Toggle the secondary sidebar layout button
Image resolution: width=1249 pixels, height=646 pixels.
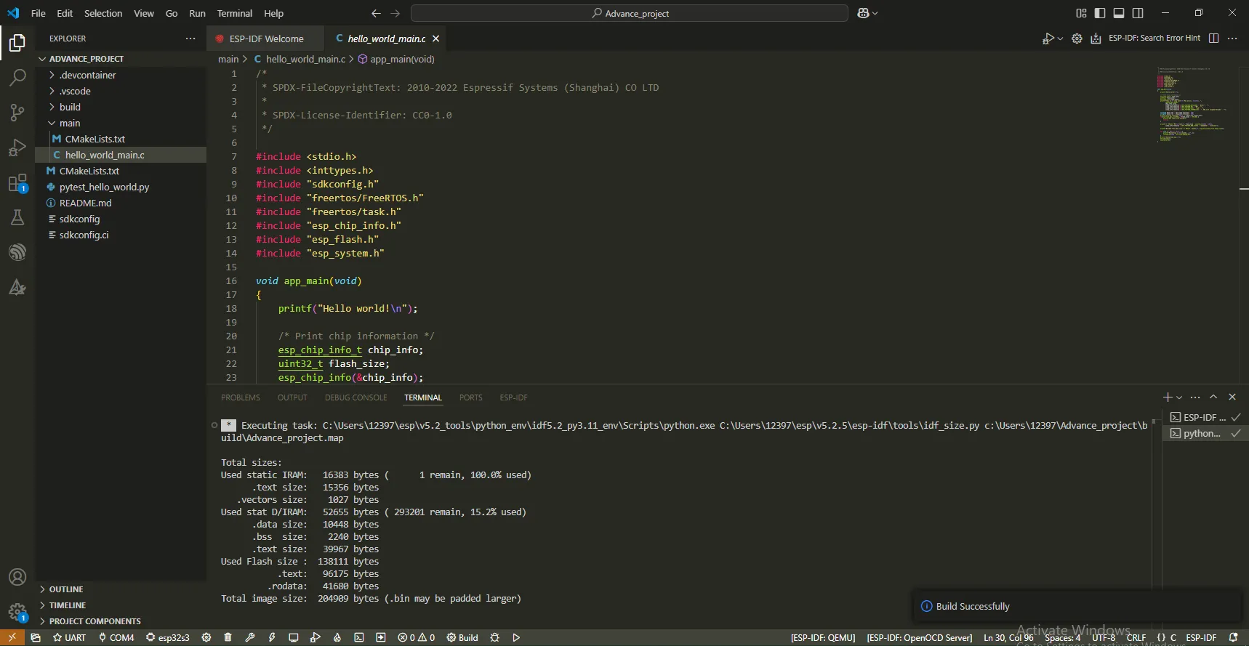click(1138, 13)
